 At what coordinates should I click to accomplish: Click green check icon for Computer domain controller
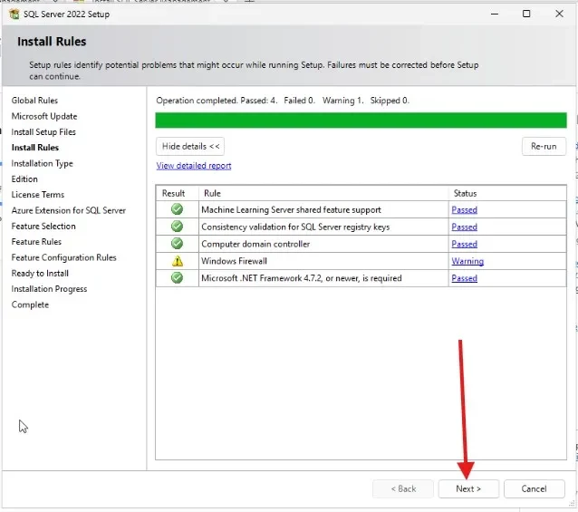coord(177,244)
